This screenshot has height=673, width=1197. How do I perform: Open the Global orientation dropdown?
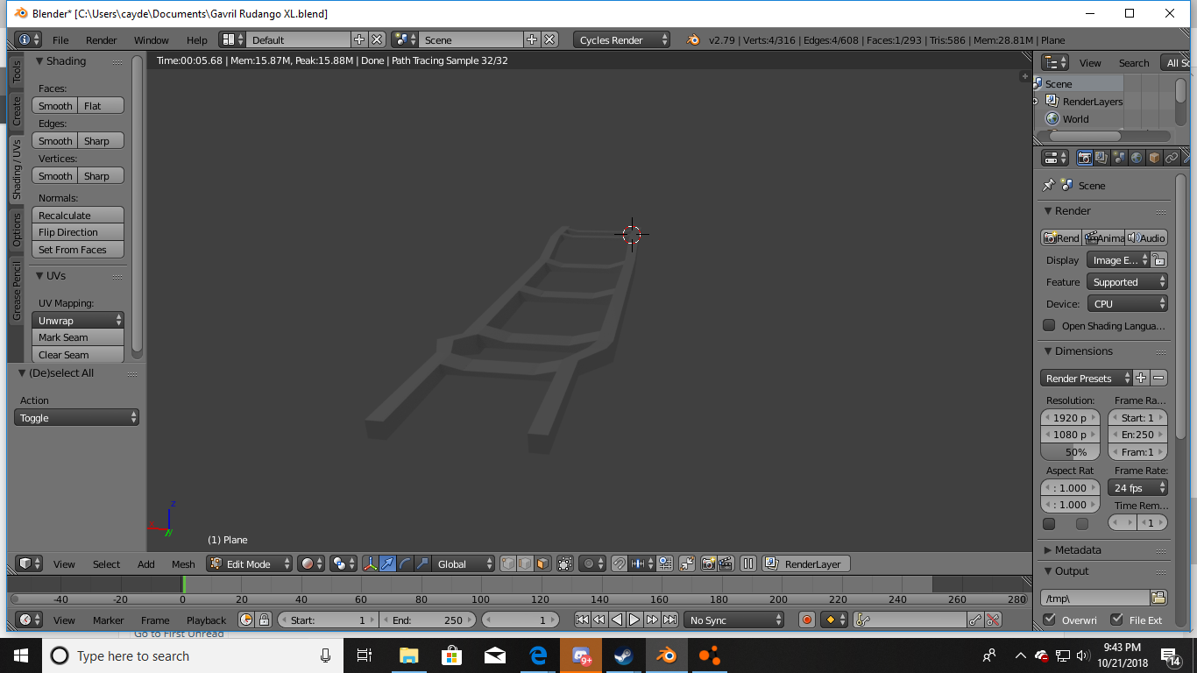tap(464, 563)
